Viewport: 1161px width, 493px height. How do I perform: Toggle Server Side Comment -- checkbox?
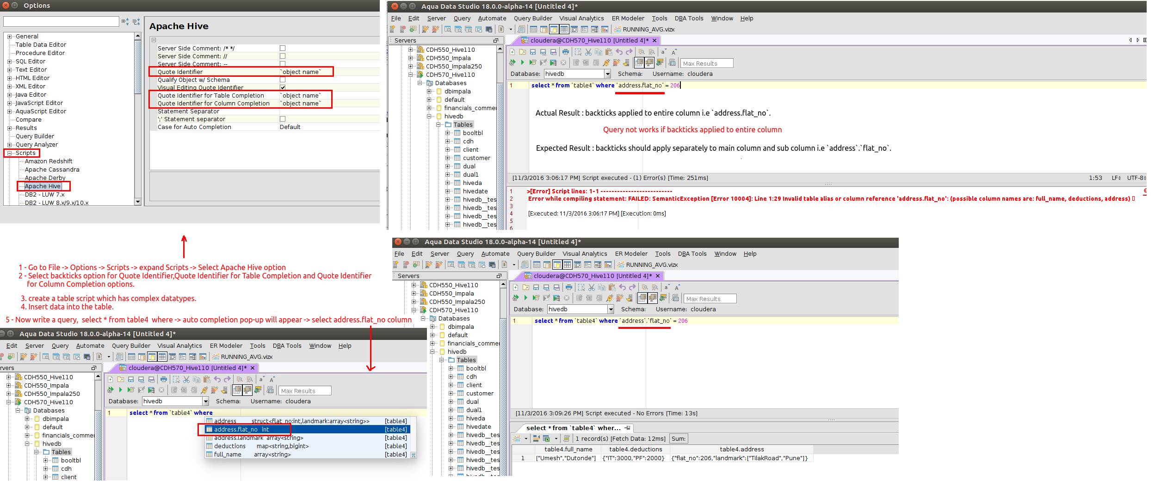[x=283, y=64]
